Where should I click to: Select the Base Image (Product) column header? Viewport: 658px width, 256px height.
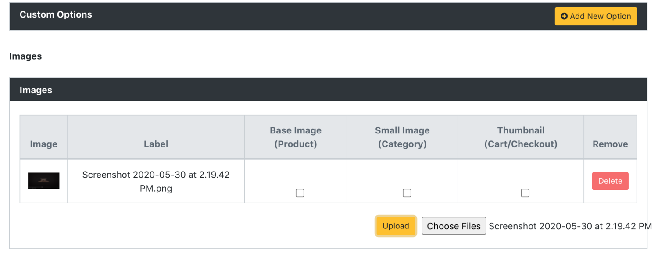pos(296,137)
